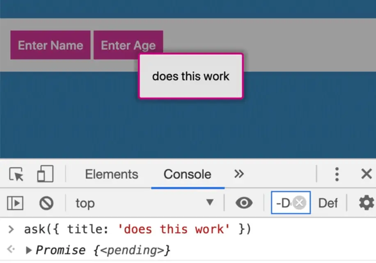The width and height of the screenshot is (376, 263).
Task: Select the Console tab
Action: click(187, 175)
